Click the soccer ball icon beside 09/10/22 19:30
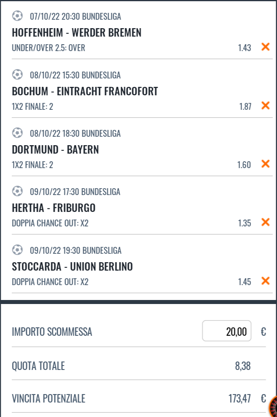This screenshot has width=277, height=417. pos(18,250)
